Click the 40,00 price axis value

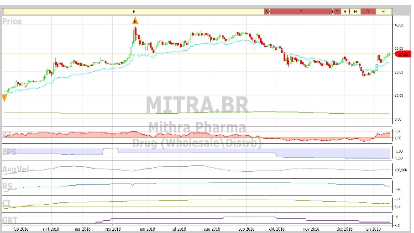398,25
